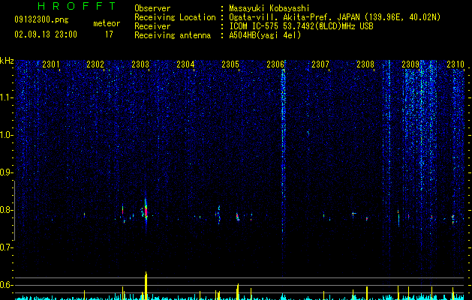This screenshot has width=472, height=300.
Task: Select the Ogata-vill. Akita-Pref. JAPAN location text
Action: click(335, 17)
